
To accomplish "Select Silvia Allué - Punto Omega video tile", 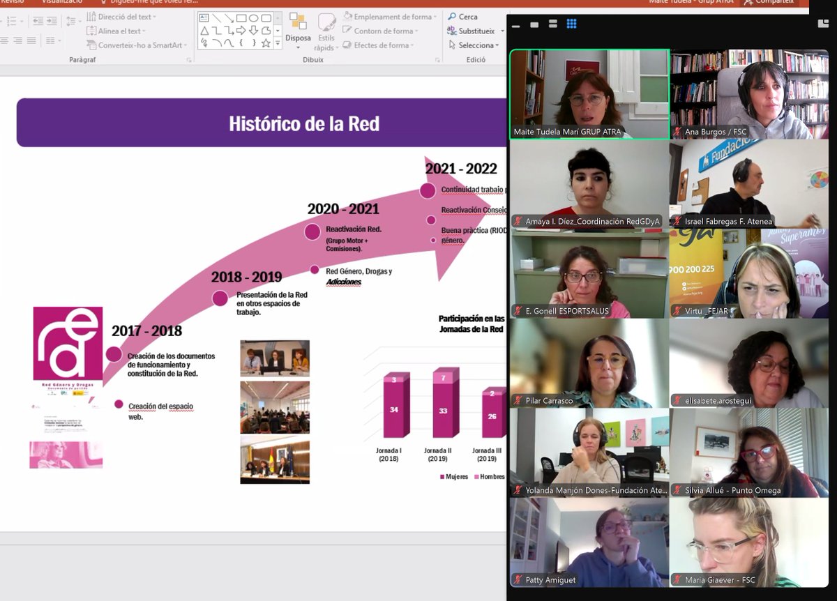I will click(749, 452).
